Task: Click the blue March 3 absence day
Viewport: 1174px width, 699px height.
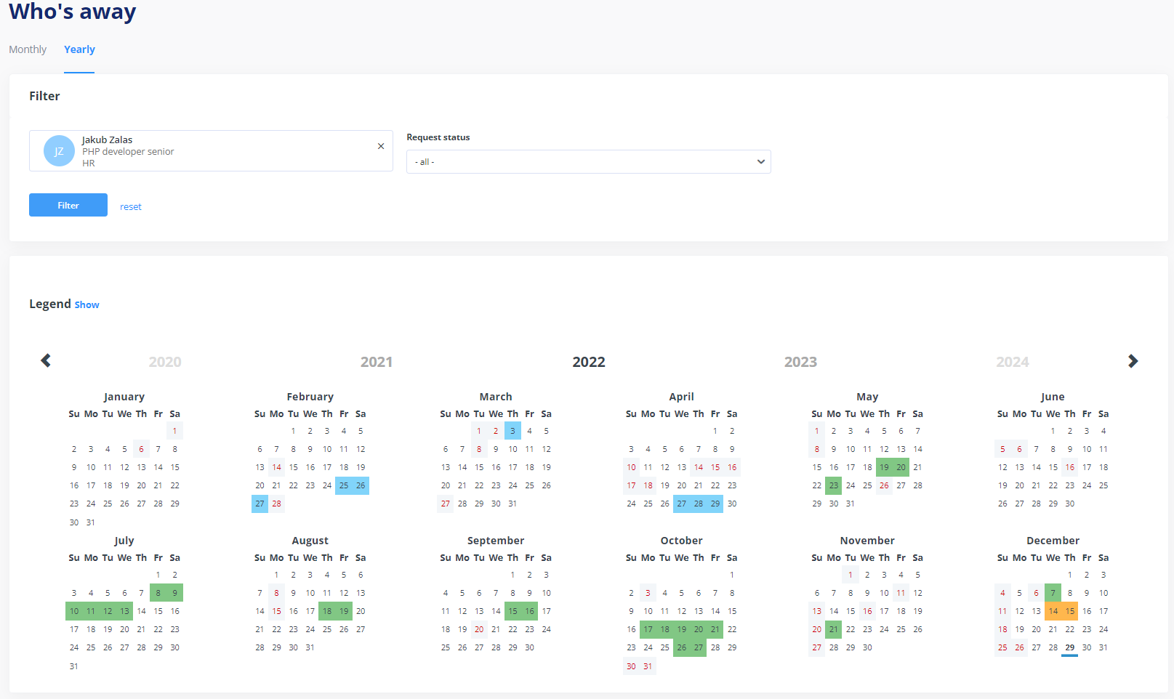Action: (x=512, y=431)
